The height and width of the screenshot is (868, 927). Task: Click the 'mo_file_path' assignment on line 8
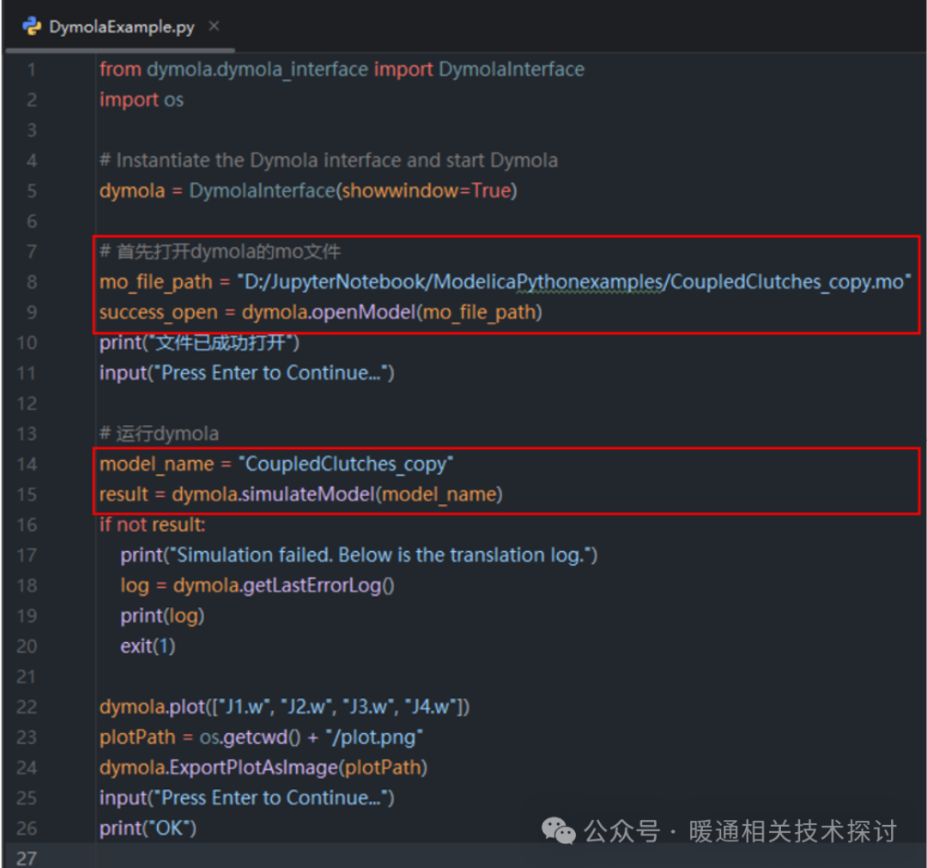pos(506,282)
